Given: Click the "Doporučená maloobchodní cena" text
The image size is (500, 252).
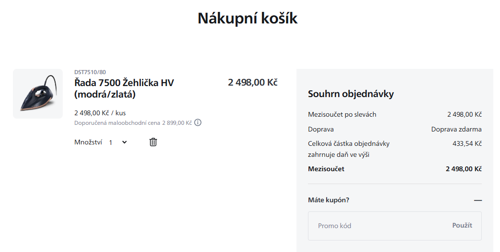Looking at the screenshot, I should tap(117, 123).
